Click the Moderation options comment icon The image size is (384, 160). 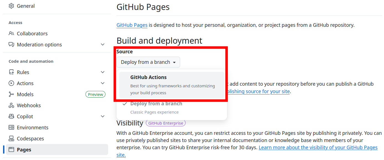click(11, 44)
